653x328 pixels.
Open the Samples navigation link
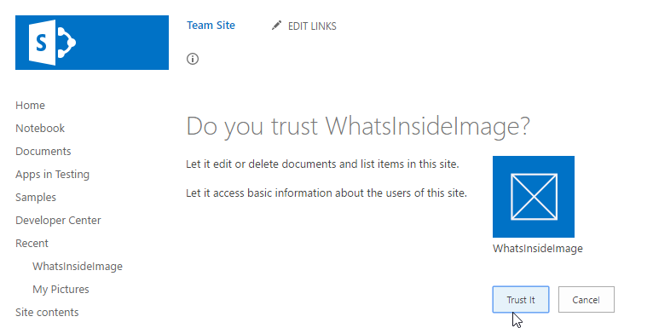pyautogui.click(x=36, y=198)
